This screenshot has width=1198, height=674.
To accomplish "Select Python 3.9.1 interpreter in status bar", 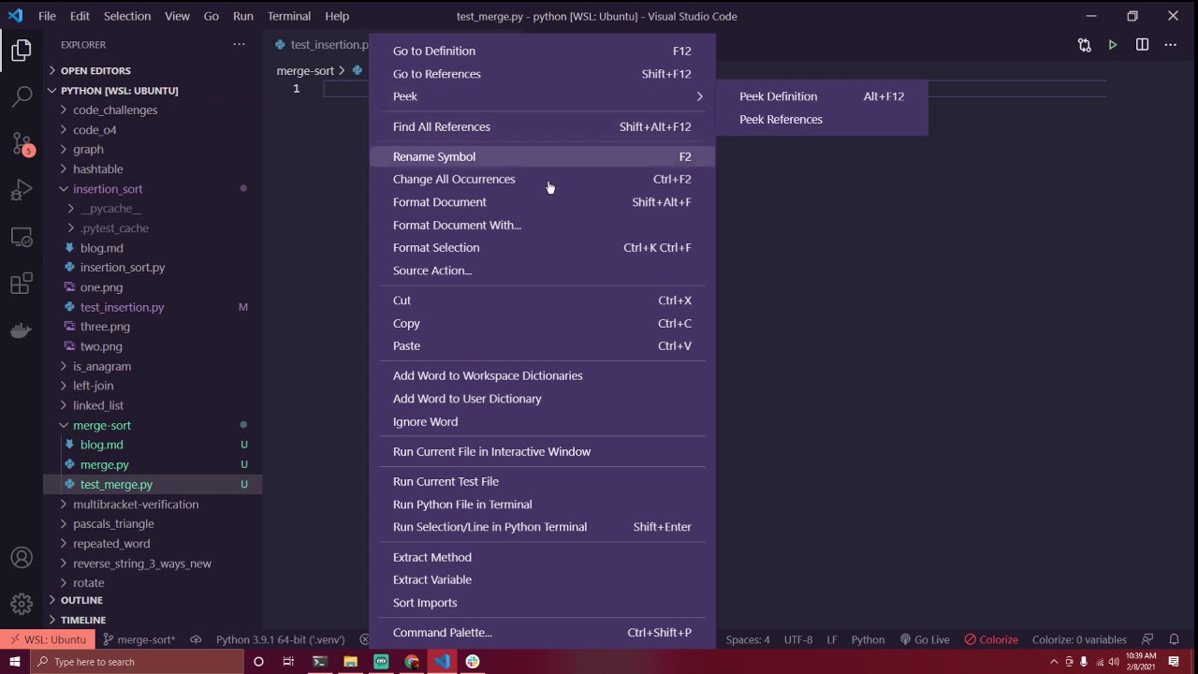I will [x=280, y=639].
